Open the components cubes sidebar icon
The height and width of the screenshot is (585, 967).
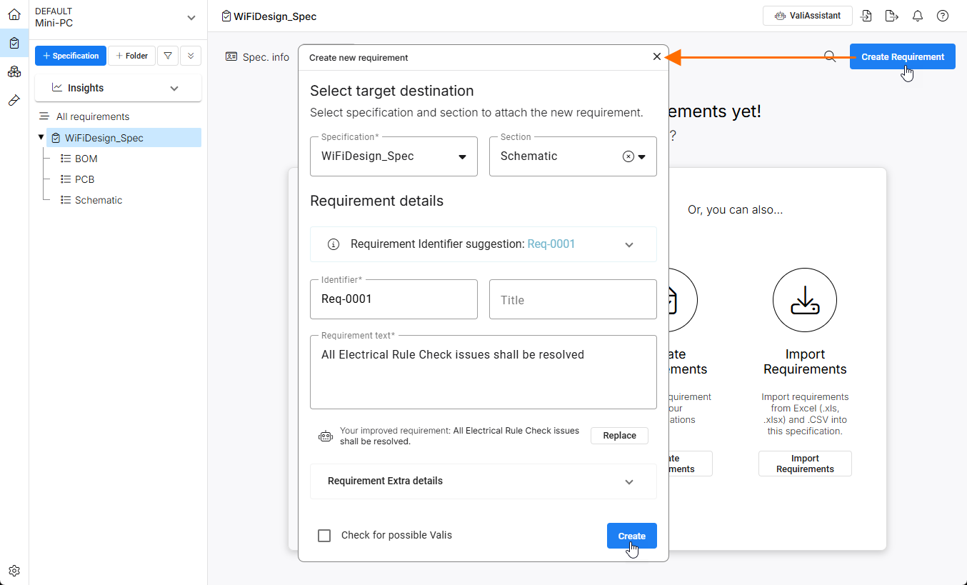pyautogui.click(x=14, y=72)
